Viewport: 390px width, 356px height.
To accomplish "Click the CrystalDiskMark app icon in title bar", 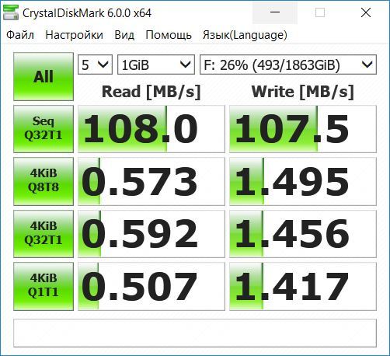I will (10, 12).
